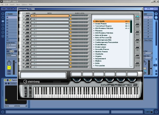Open the Edit menu
Image resolution: width=159 pixels, height=115 pixels.
[x=7, y=5]
